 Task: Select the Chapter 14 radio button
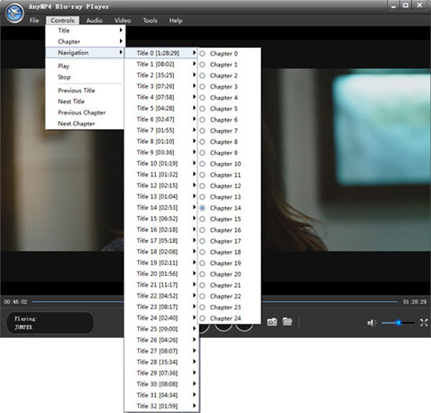[x=202, y=208]
